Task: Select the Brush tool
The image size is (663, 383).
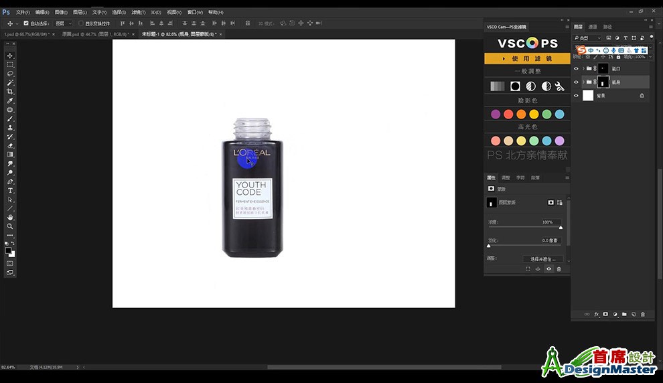Action: (x=10, y=119)
